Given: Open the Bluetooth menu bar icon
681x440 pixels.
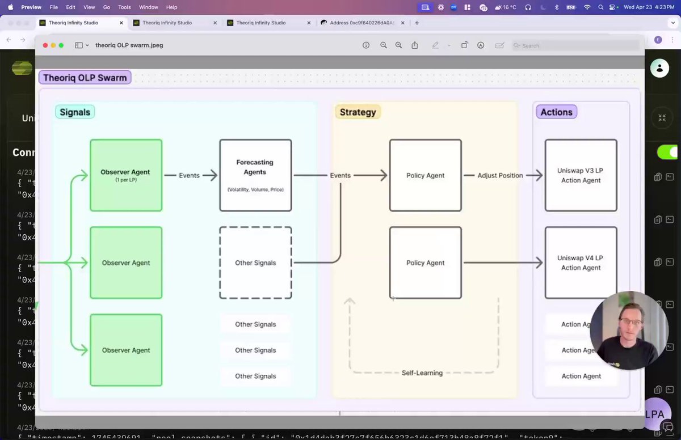Looking at the screenshot, I should pyautogui.click(x=557, y=7).
